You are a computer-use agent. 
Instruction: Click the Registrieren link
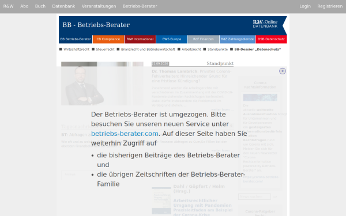click(330, 6)
